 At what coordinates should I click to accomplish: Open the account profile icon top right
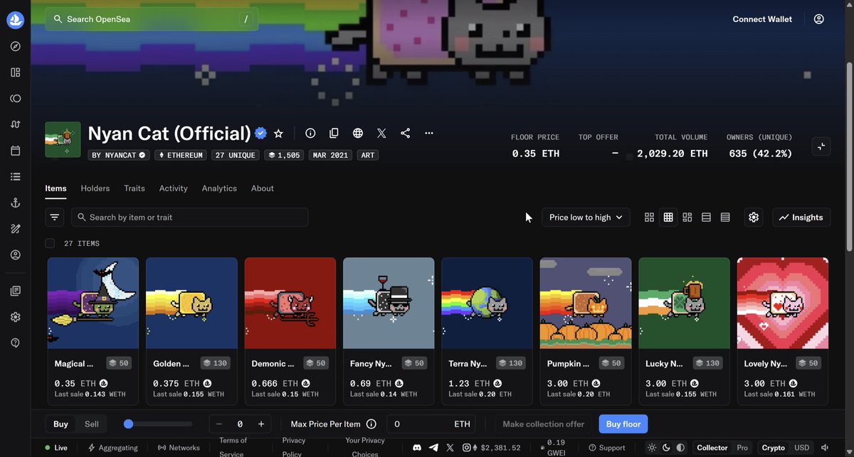(819, 19)
